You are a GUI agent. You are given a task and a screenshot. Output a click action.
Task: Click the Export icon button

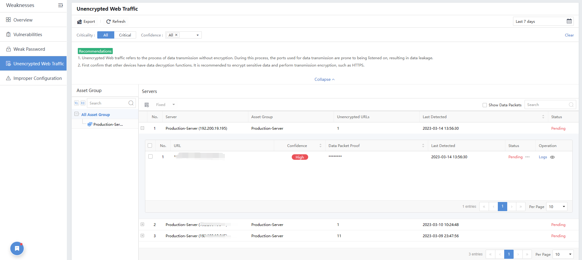(x=80, y=22)
